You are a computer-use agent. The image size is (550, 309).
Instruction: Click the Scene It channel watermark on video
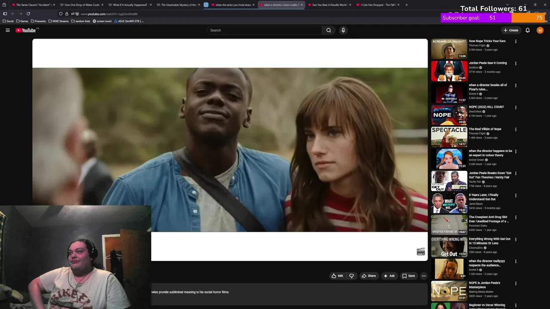pyautogui.click(x=421, y=252)
